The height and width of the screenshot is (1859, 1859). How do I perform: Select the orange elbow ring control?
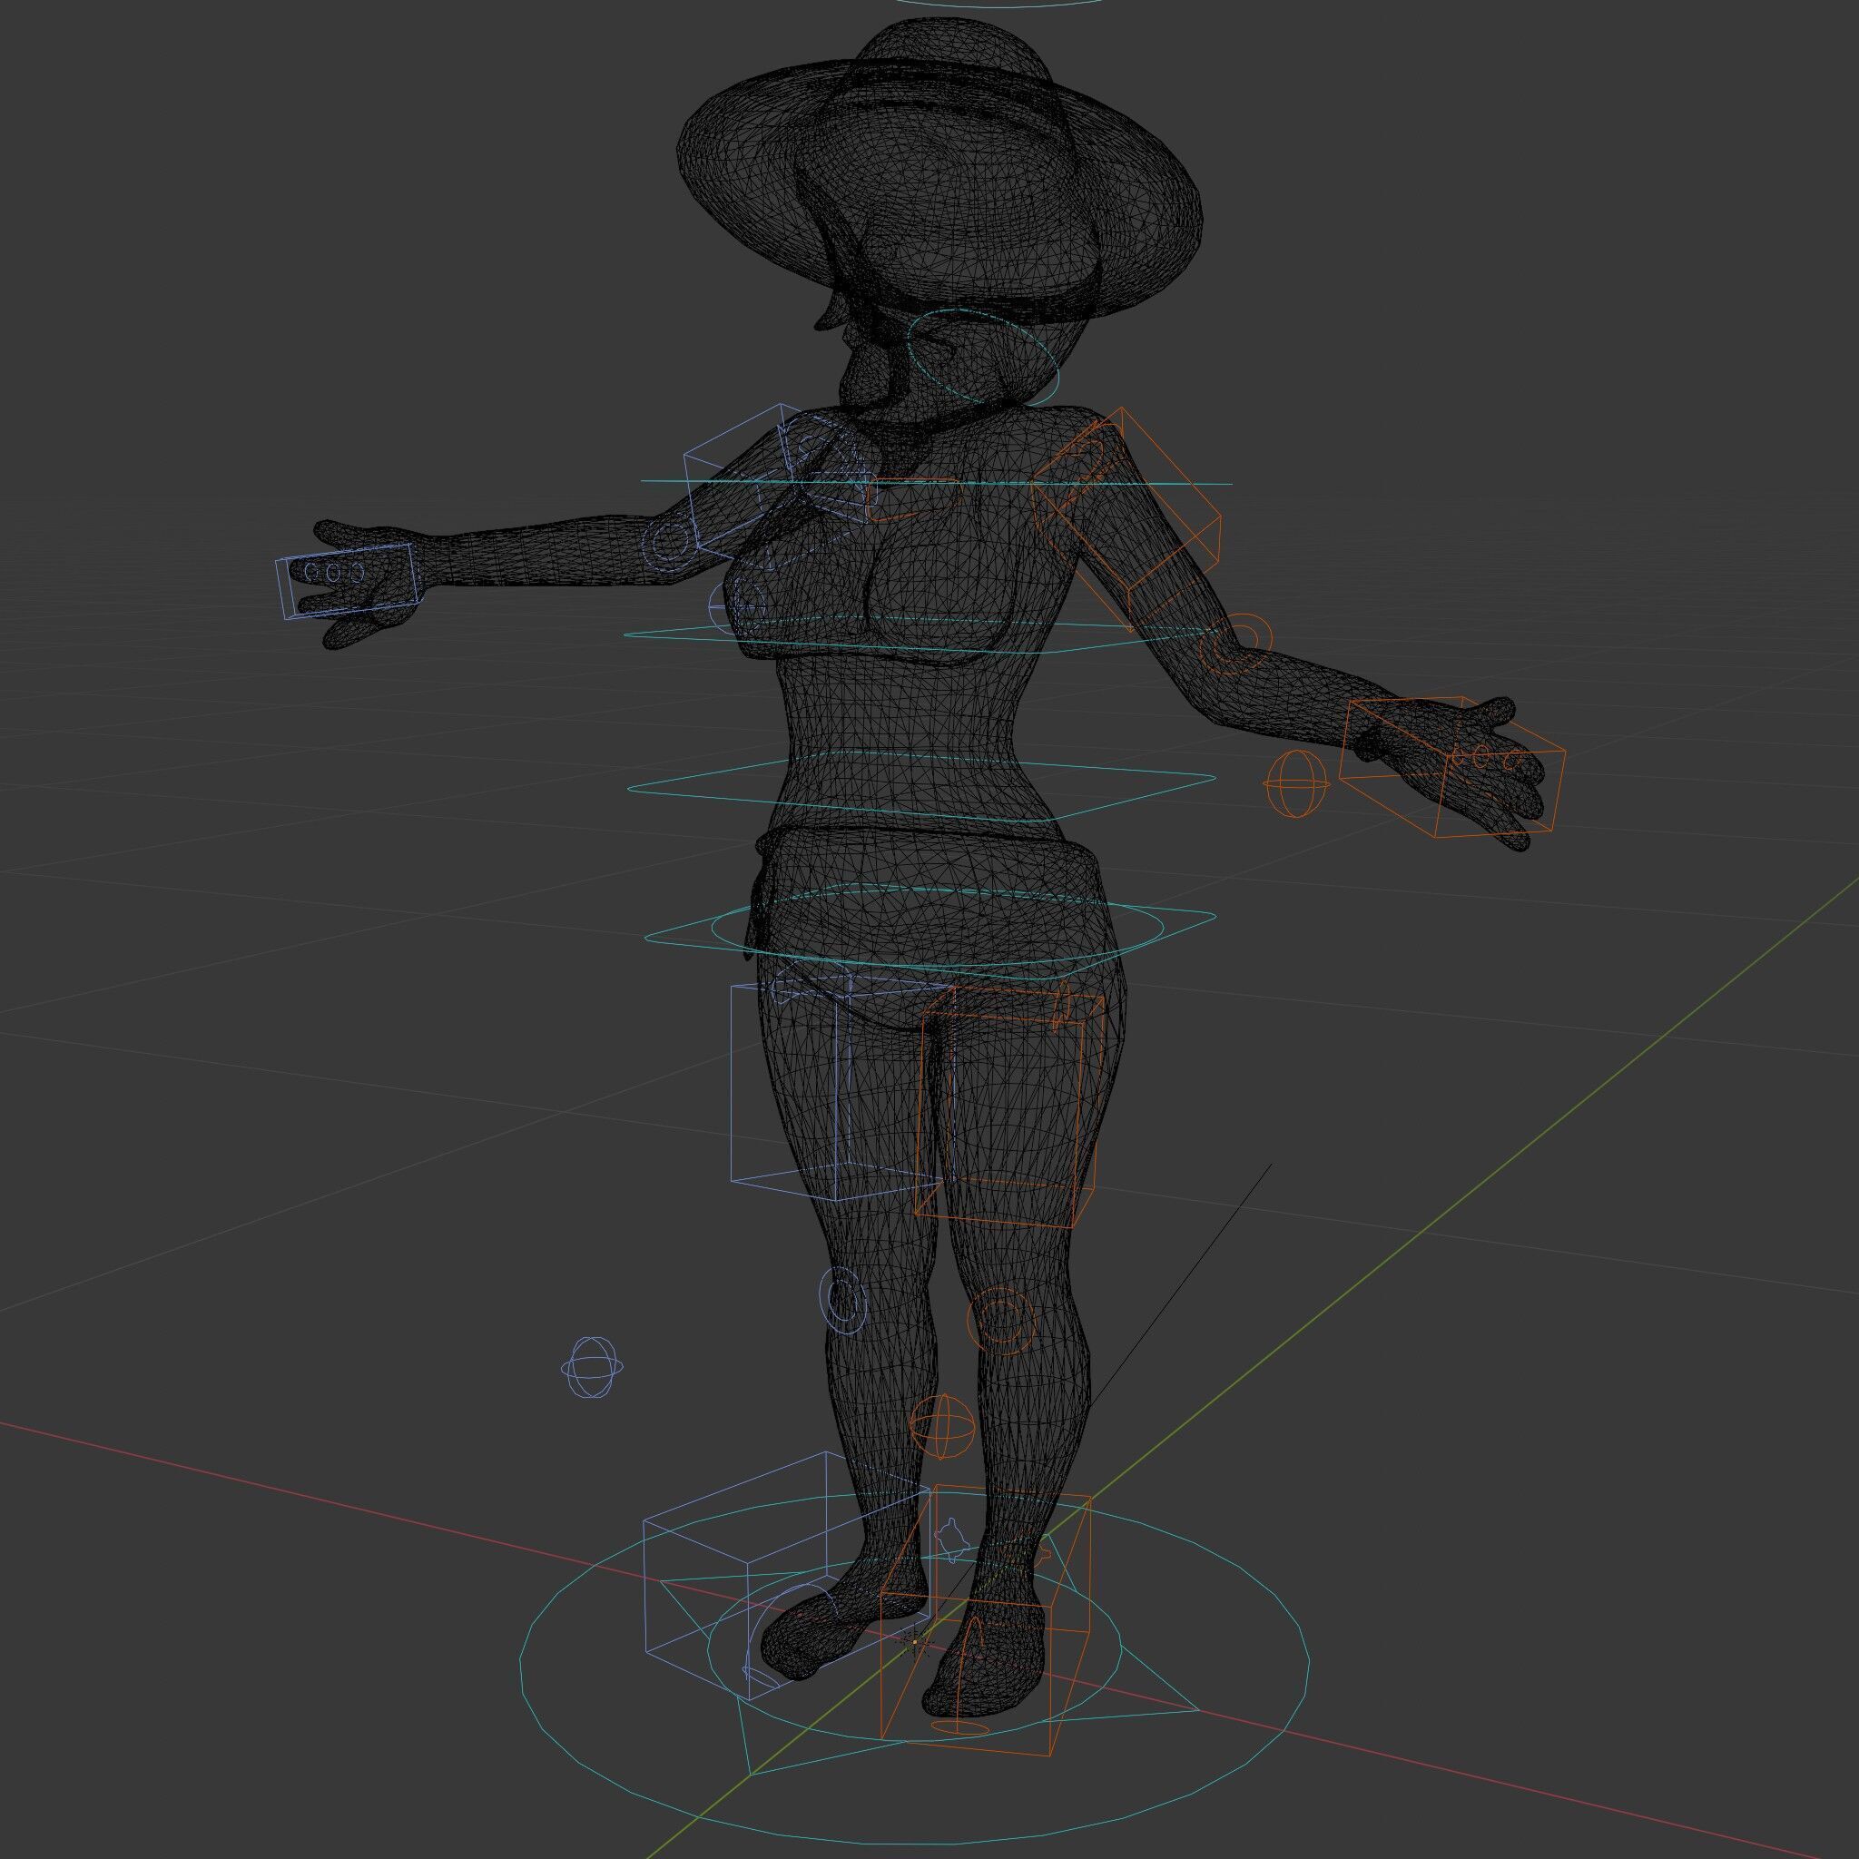point(1235,644)
